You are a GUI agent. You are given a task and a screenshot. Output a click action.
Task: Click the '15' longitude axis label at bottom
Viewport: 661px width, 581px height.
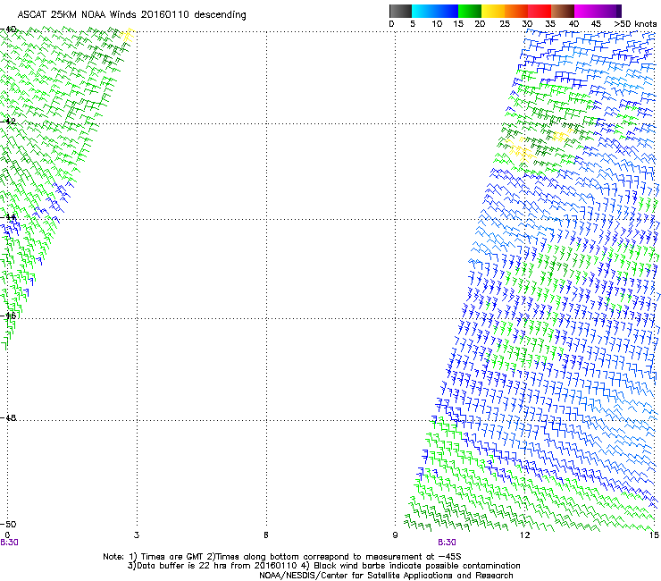click(655, 535)
